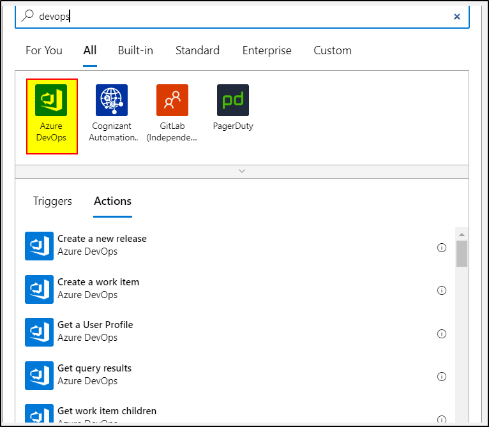
Task: Click the Create a work item action icon
Action: click(x=40, y=289)
